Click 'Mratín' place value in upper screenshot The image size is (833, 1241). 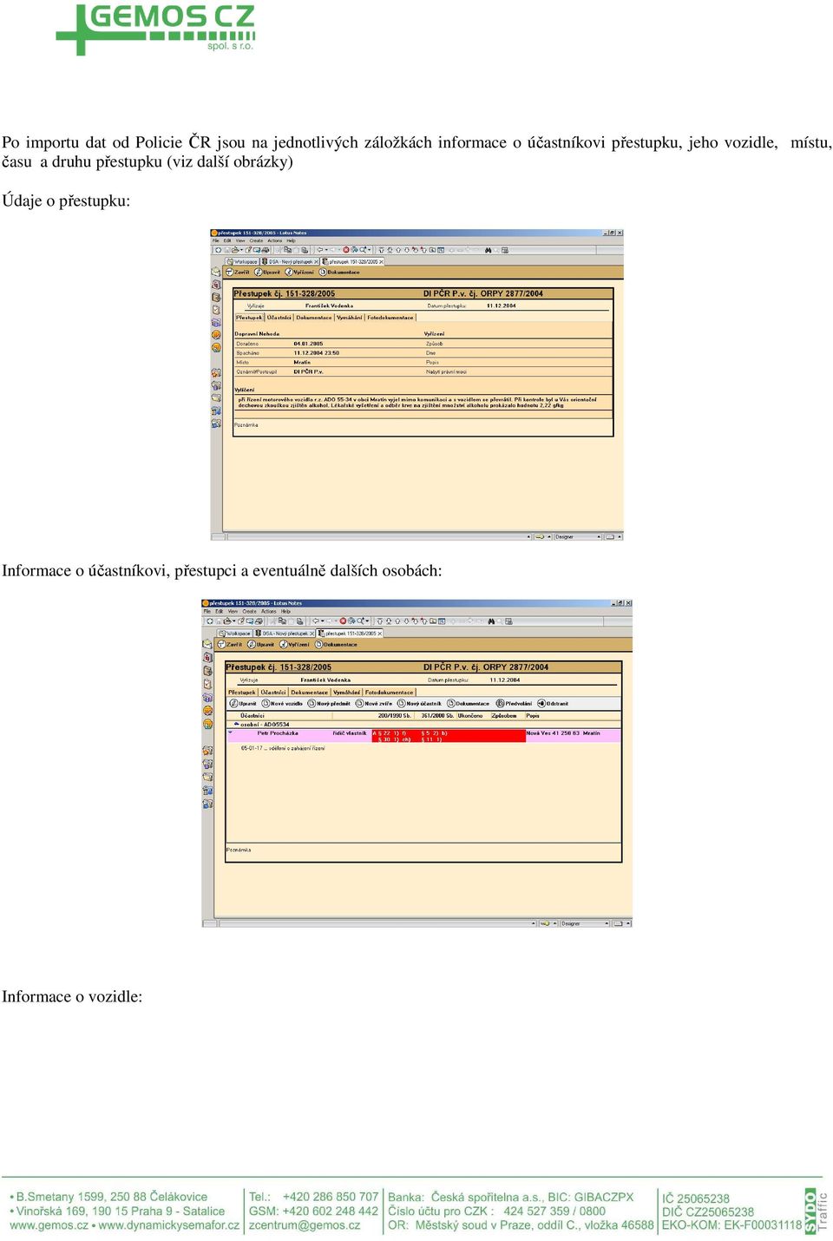point(302,363)
